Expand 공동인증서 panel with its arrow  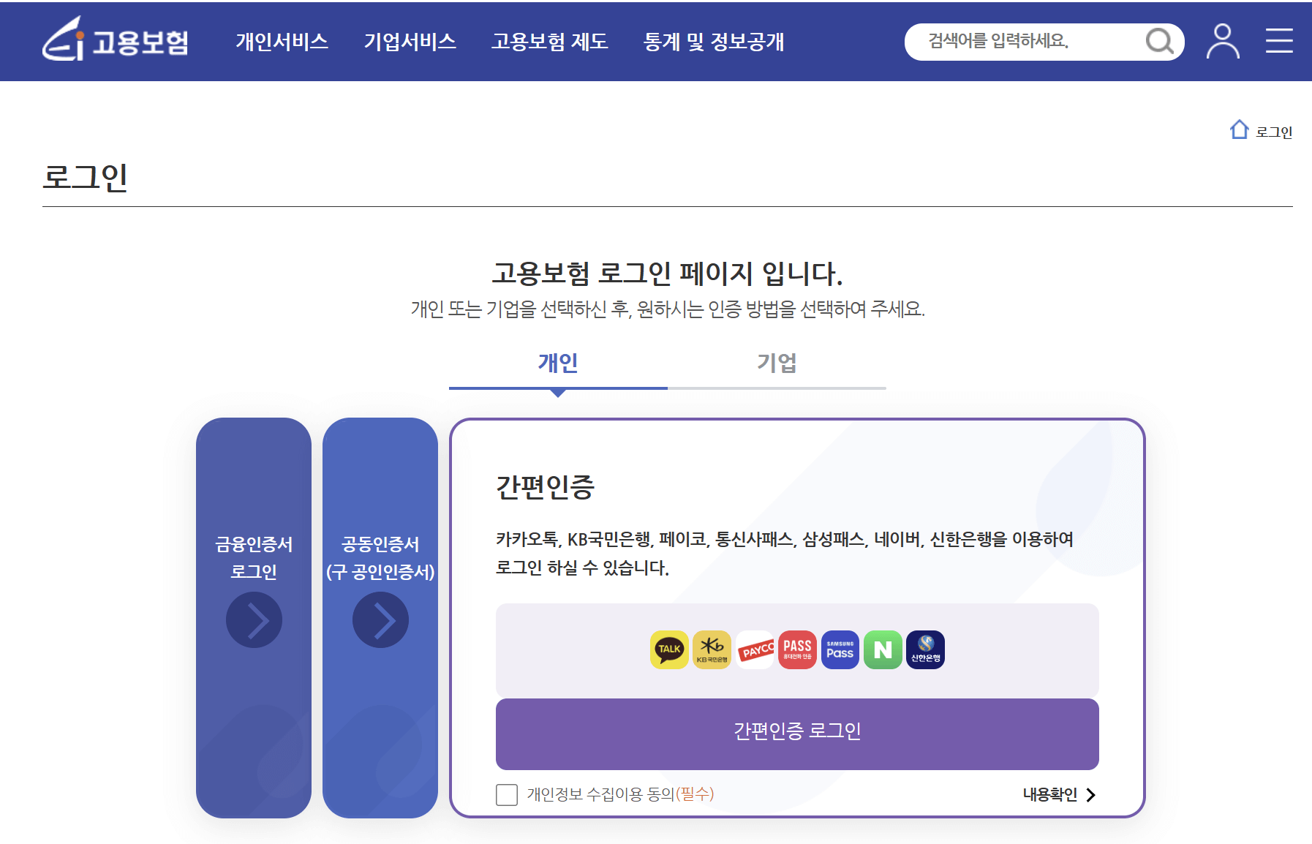[380, 619]
